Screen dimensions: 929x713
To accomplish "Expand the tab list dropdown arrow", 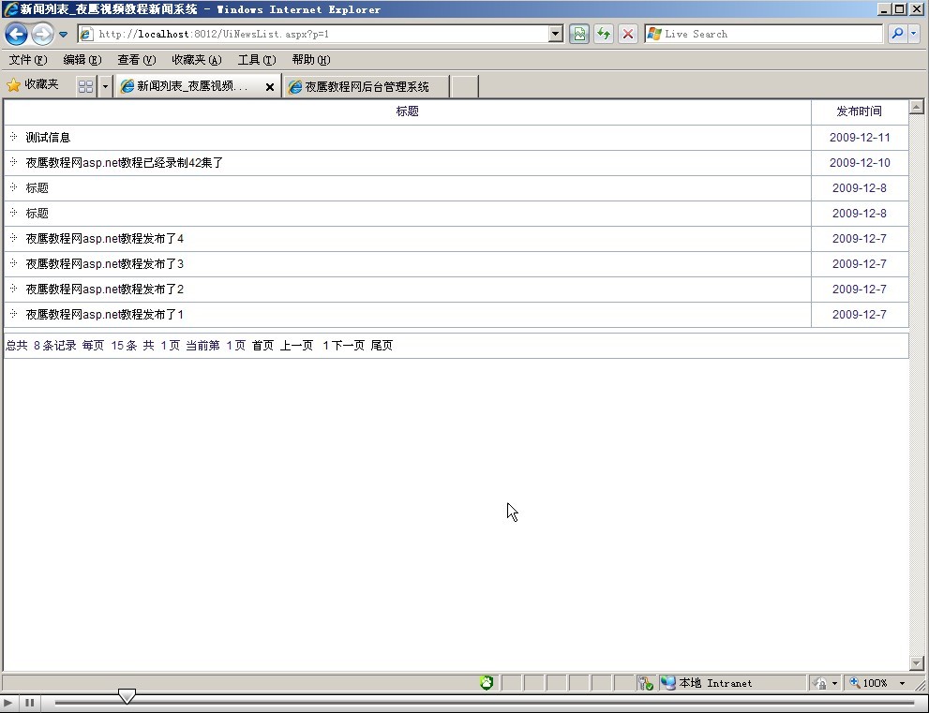I will click(105, 86).
